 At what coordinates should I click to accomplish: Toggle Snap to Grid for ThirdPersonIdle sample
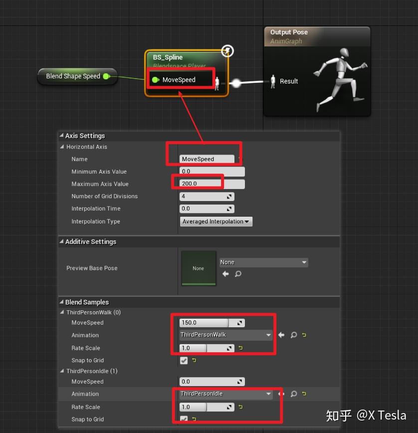click(184, 420)
